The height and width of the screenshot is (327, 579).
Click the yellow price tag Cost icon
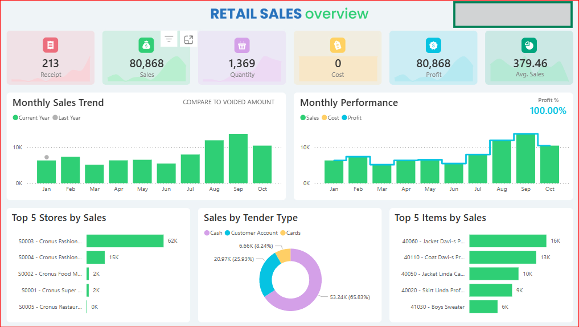pos(338,45)
